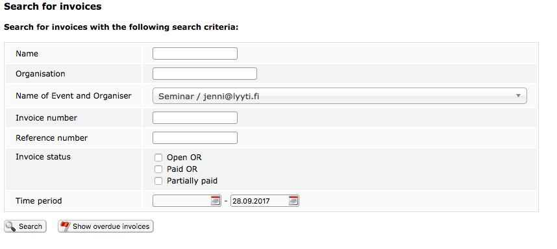Select the 28.09.2017 end date field
Viewport: 557px width, 249px height.
(x=260, y=201)
